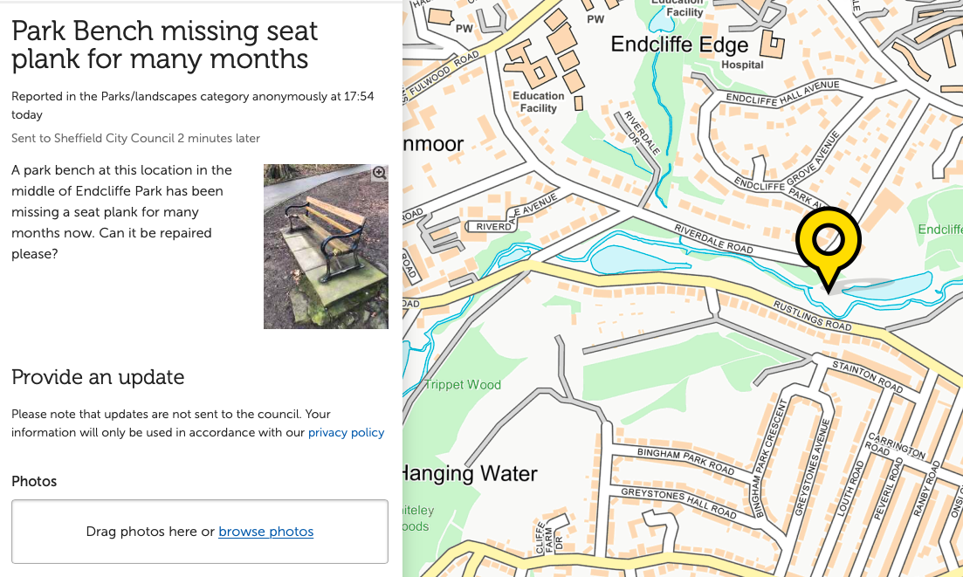
Task: Click the 'Riverdale Road' label on the map
Action: pyautogui.click(x=713, y=239)
